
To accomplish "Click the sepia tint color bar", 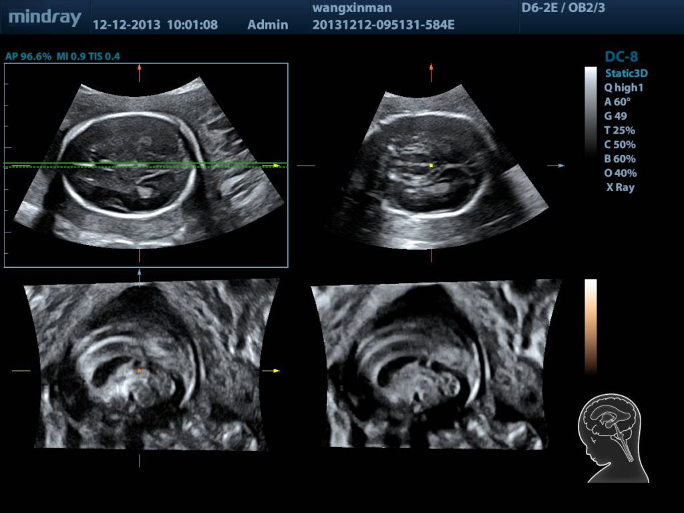I will click(x=590, y=326).
